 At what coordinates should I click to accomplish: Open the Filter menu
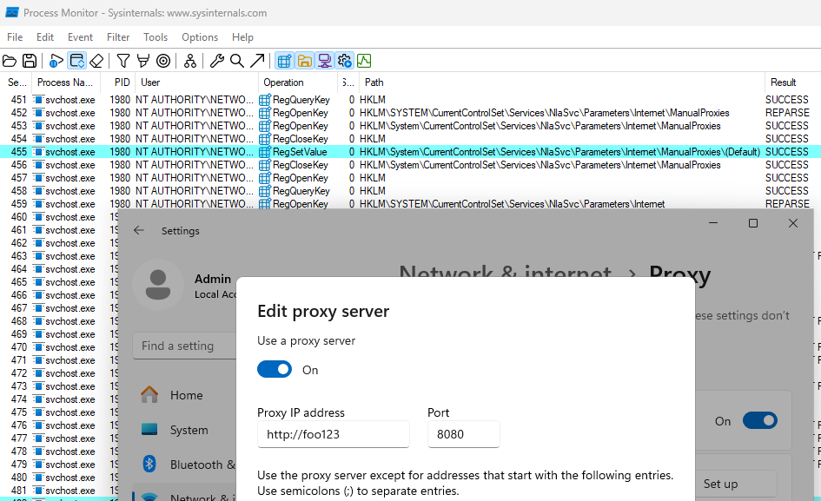[118, 37]
